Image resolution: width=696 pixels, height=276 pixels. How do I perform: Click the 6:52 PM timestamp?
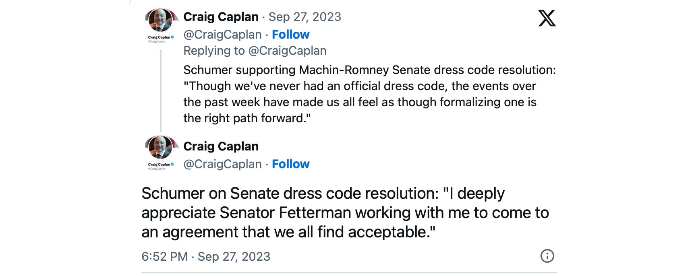(x=165, y=255)
